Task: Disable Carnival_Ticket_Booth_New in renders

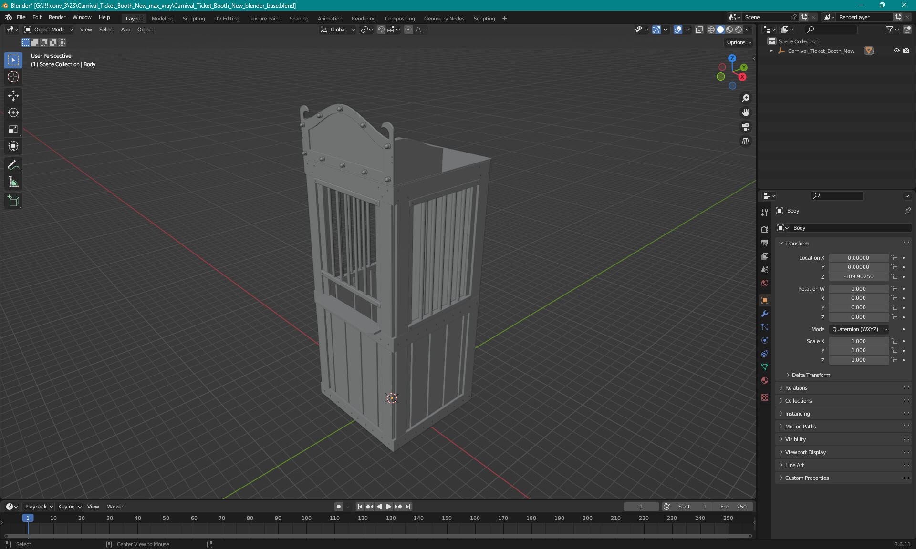Action: click(x=906, y=51)
